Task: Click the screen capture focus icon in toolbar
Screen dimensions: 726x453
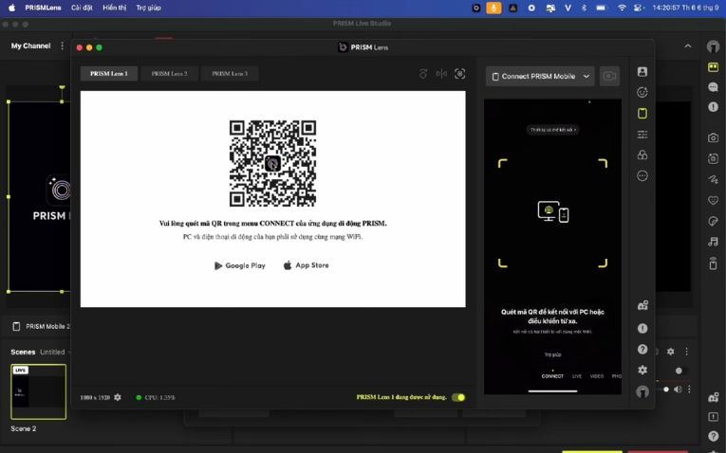Action: (459, 74)
